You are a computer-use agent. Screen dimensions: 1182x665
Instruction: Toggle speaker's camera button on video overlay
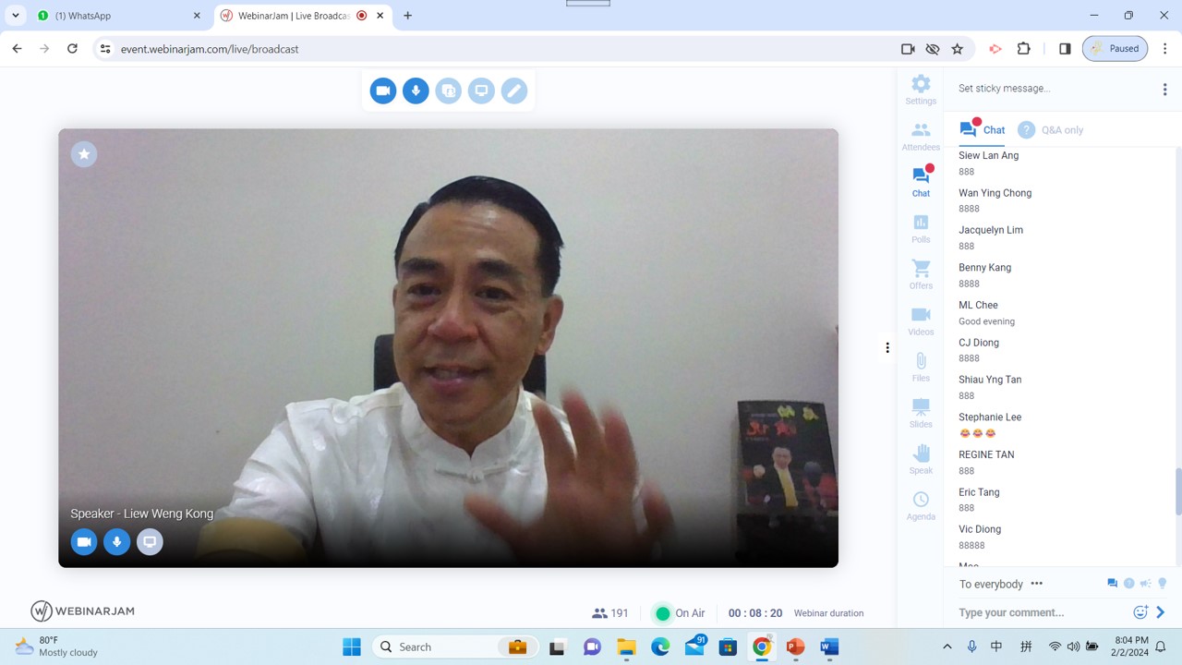coord(84,542)
